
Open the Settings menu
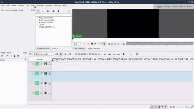pos(58,5)
